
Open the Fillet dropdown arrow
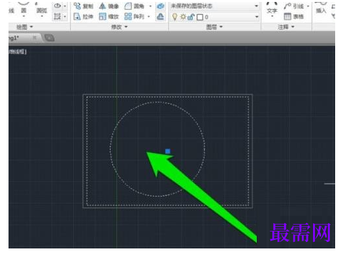[150, 6]
